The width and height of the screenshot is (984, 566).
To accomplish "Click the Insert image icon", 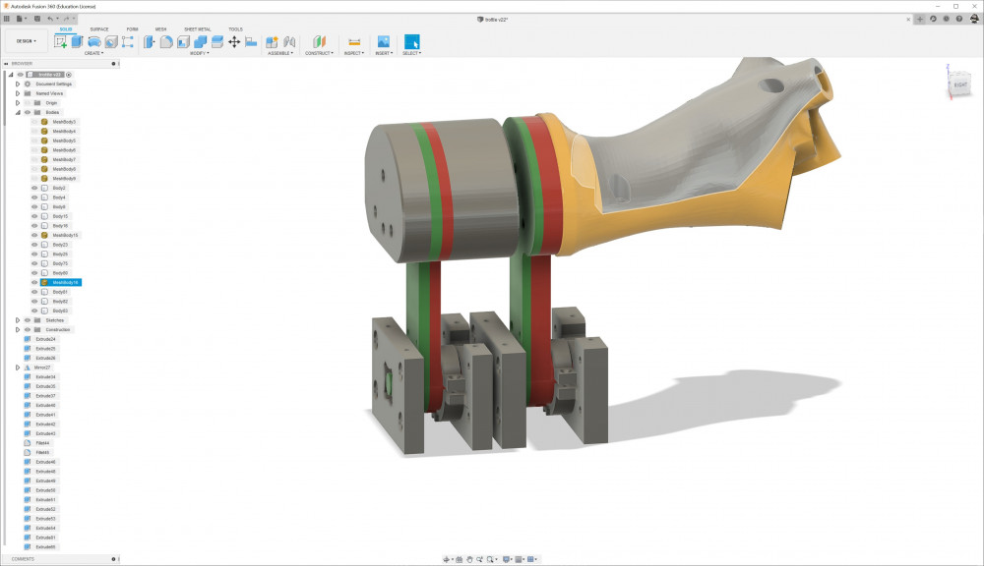I will pos(384,41).
